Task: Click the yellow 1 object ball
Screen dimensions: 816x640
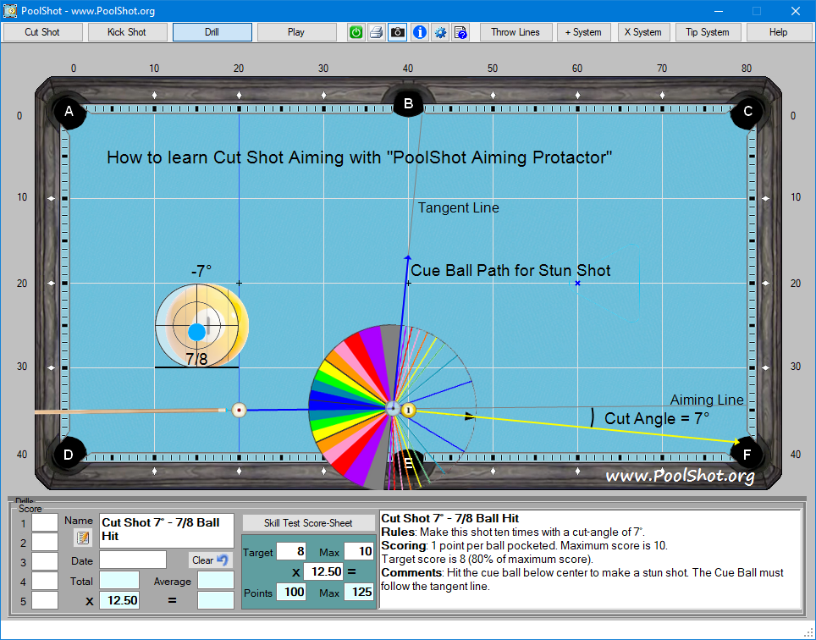Action: click(x=409, y=410)
